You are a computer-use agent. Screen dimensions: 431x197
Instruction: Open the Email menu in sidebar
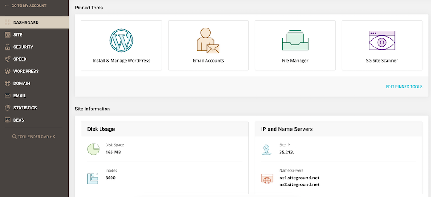point(19,96)
